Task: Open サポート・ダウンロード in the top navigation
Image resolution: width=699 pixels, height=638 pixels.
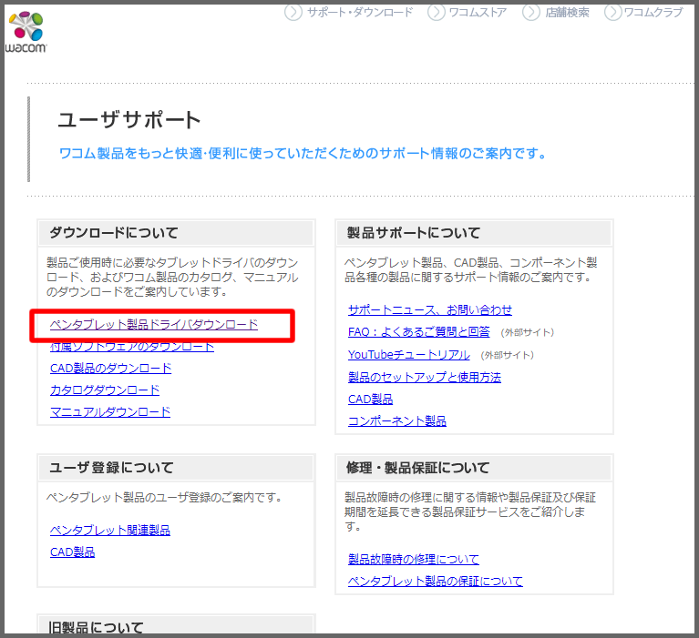Action: (x=360, y=13)
